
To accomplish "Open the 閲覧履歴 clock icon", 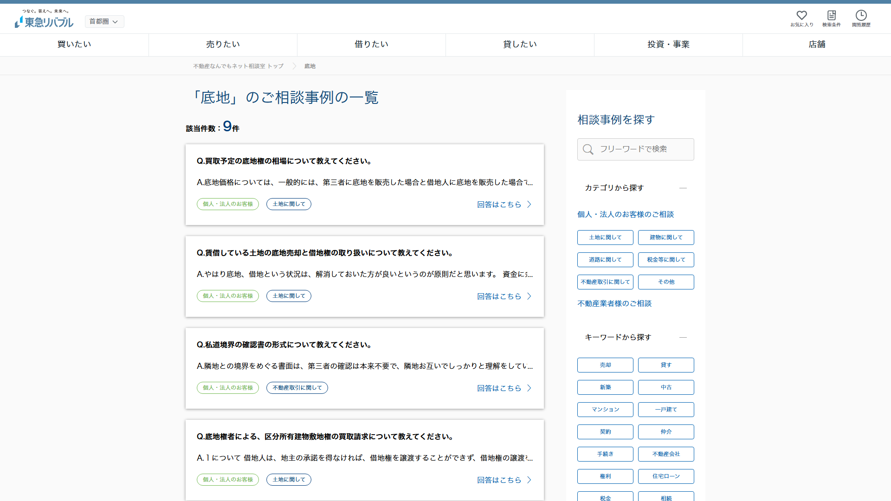I will point(861,19).
